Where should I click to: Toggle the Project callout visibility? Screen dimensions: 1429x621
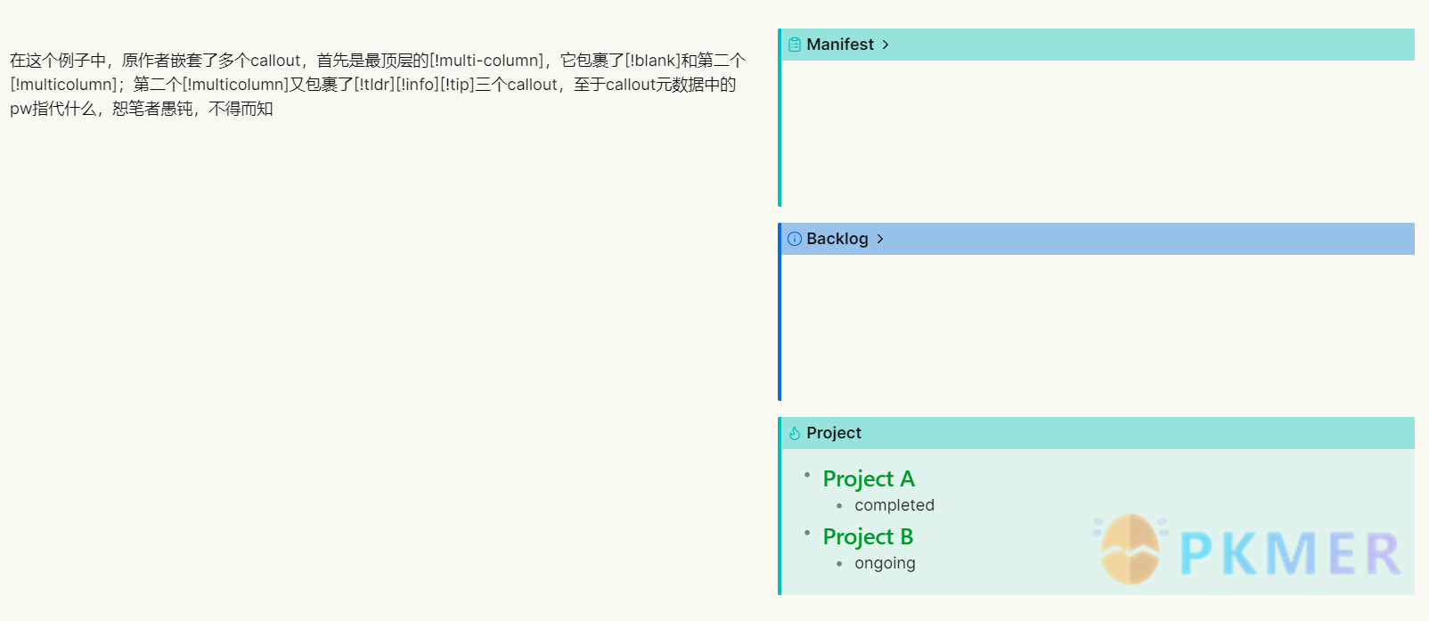pyautogui.click(x=1096, y=433)
